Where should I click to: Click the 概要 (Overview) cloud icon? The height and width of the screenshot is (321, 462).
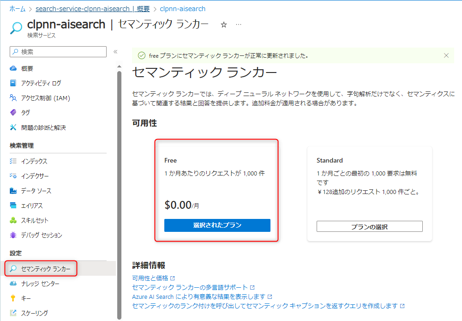(x=13, y=68)
